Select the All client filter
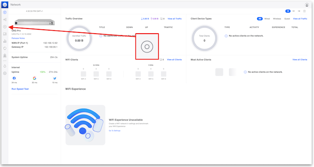Screen dimensions: 314x167 [x=260, y=19]
